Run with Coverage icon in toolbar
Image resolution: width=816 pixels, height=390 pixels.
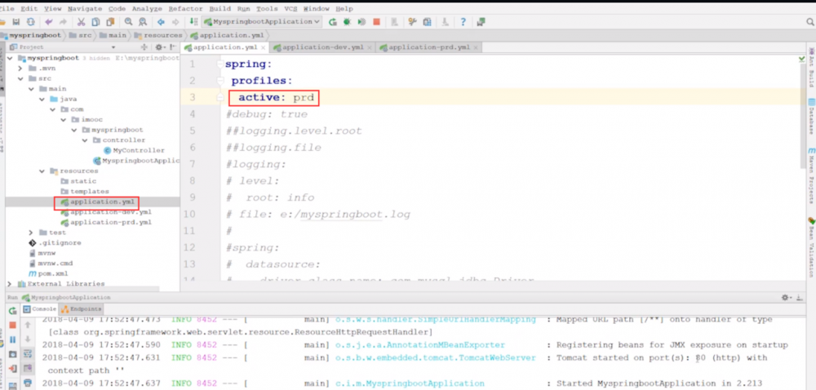click(361, 22)
